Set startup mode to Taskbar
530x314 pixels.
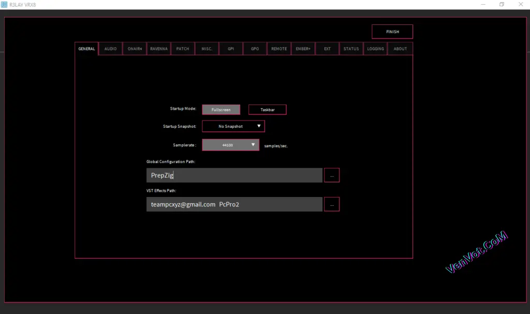pos(268,110)
